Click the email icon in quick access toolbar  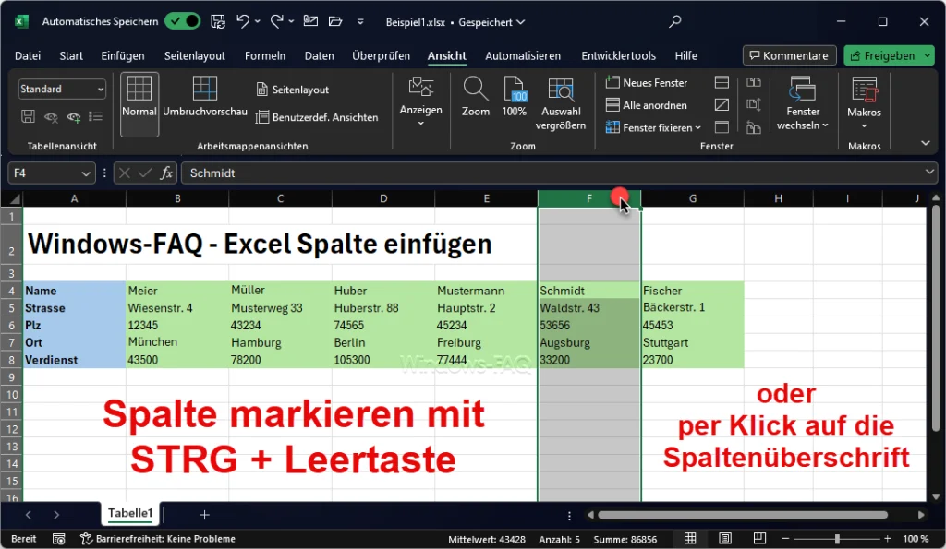pyautogui.click(x=310, y=21)
